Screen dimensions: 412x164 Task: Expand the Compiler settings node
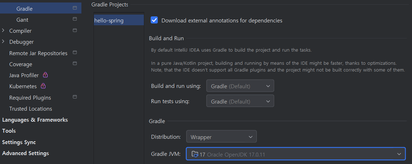tap(3, 31)
